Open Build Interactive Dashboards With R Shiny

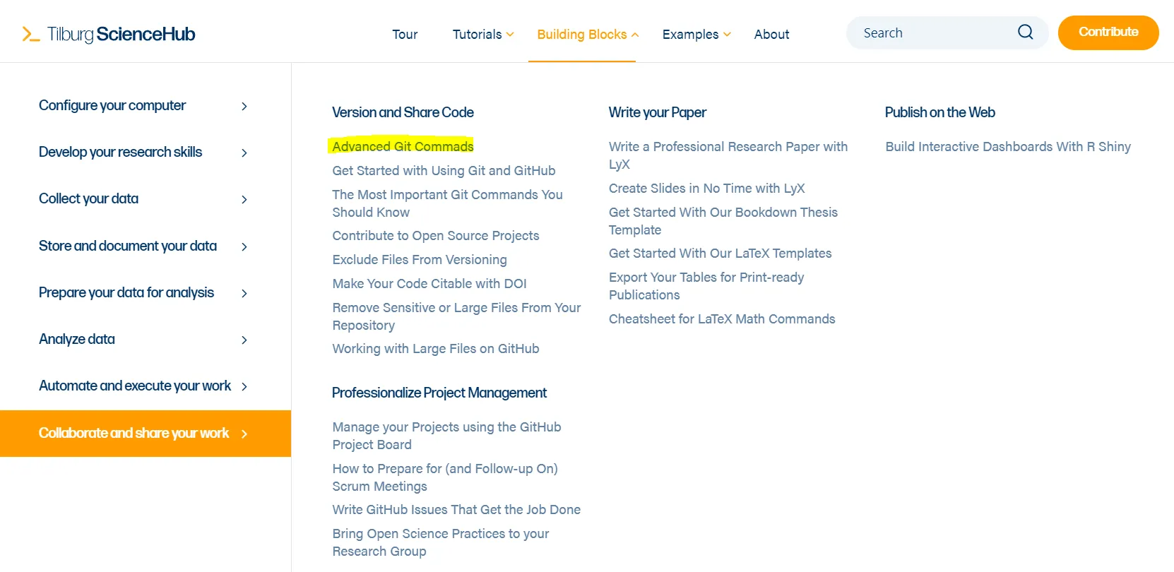(1007, 147)
